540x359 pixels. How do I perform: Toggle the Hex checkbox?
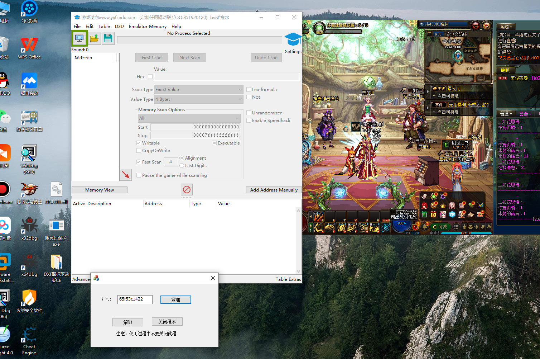pos(150,76)
